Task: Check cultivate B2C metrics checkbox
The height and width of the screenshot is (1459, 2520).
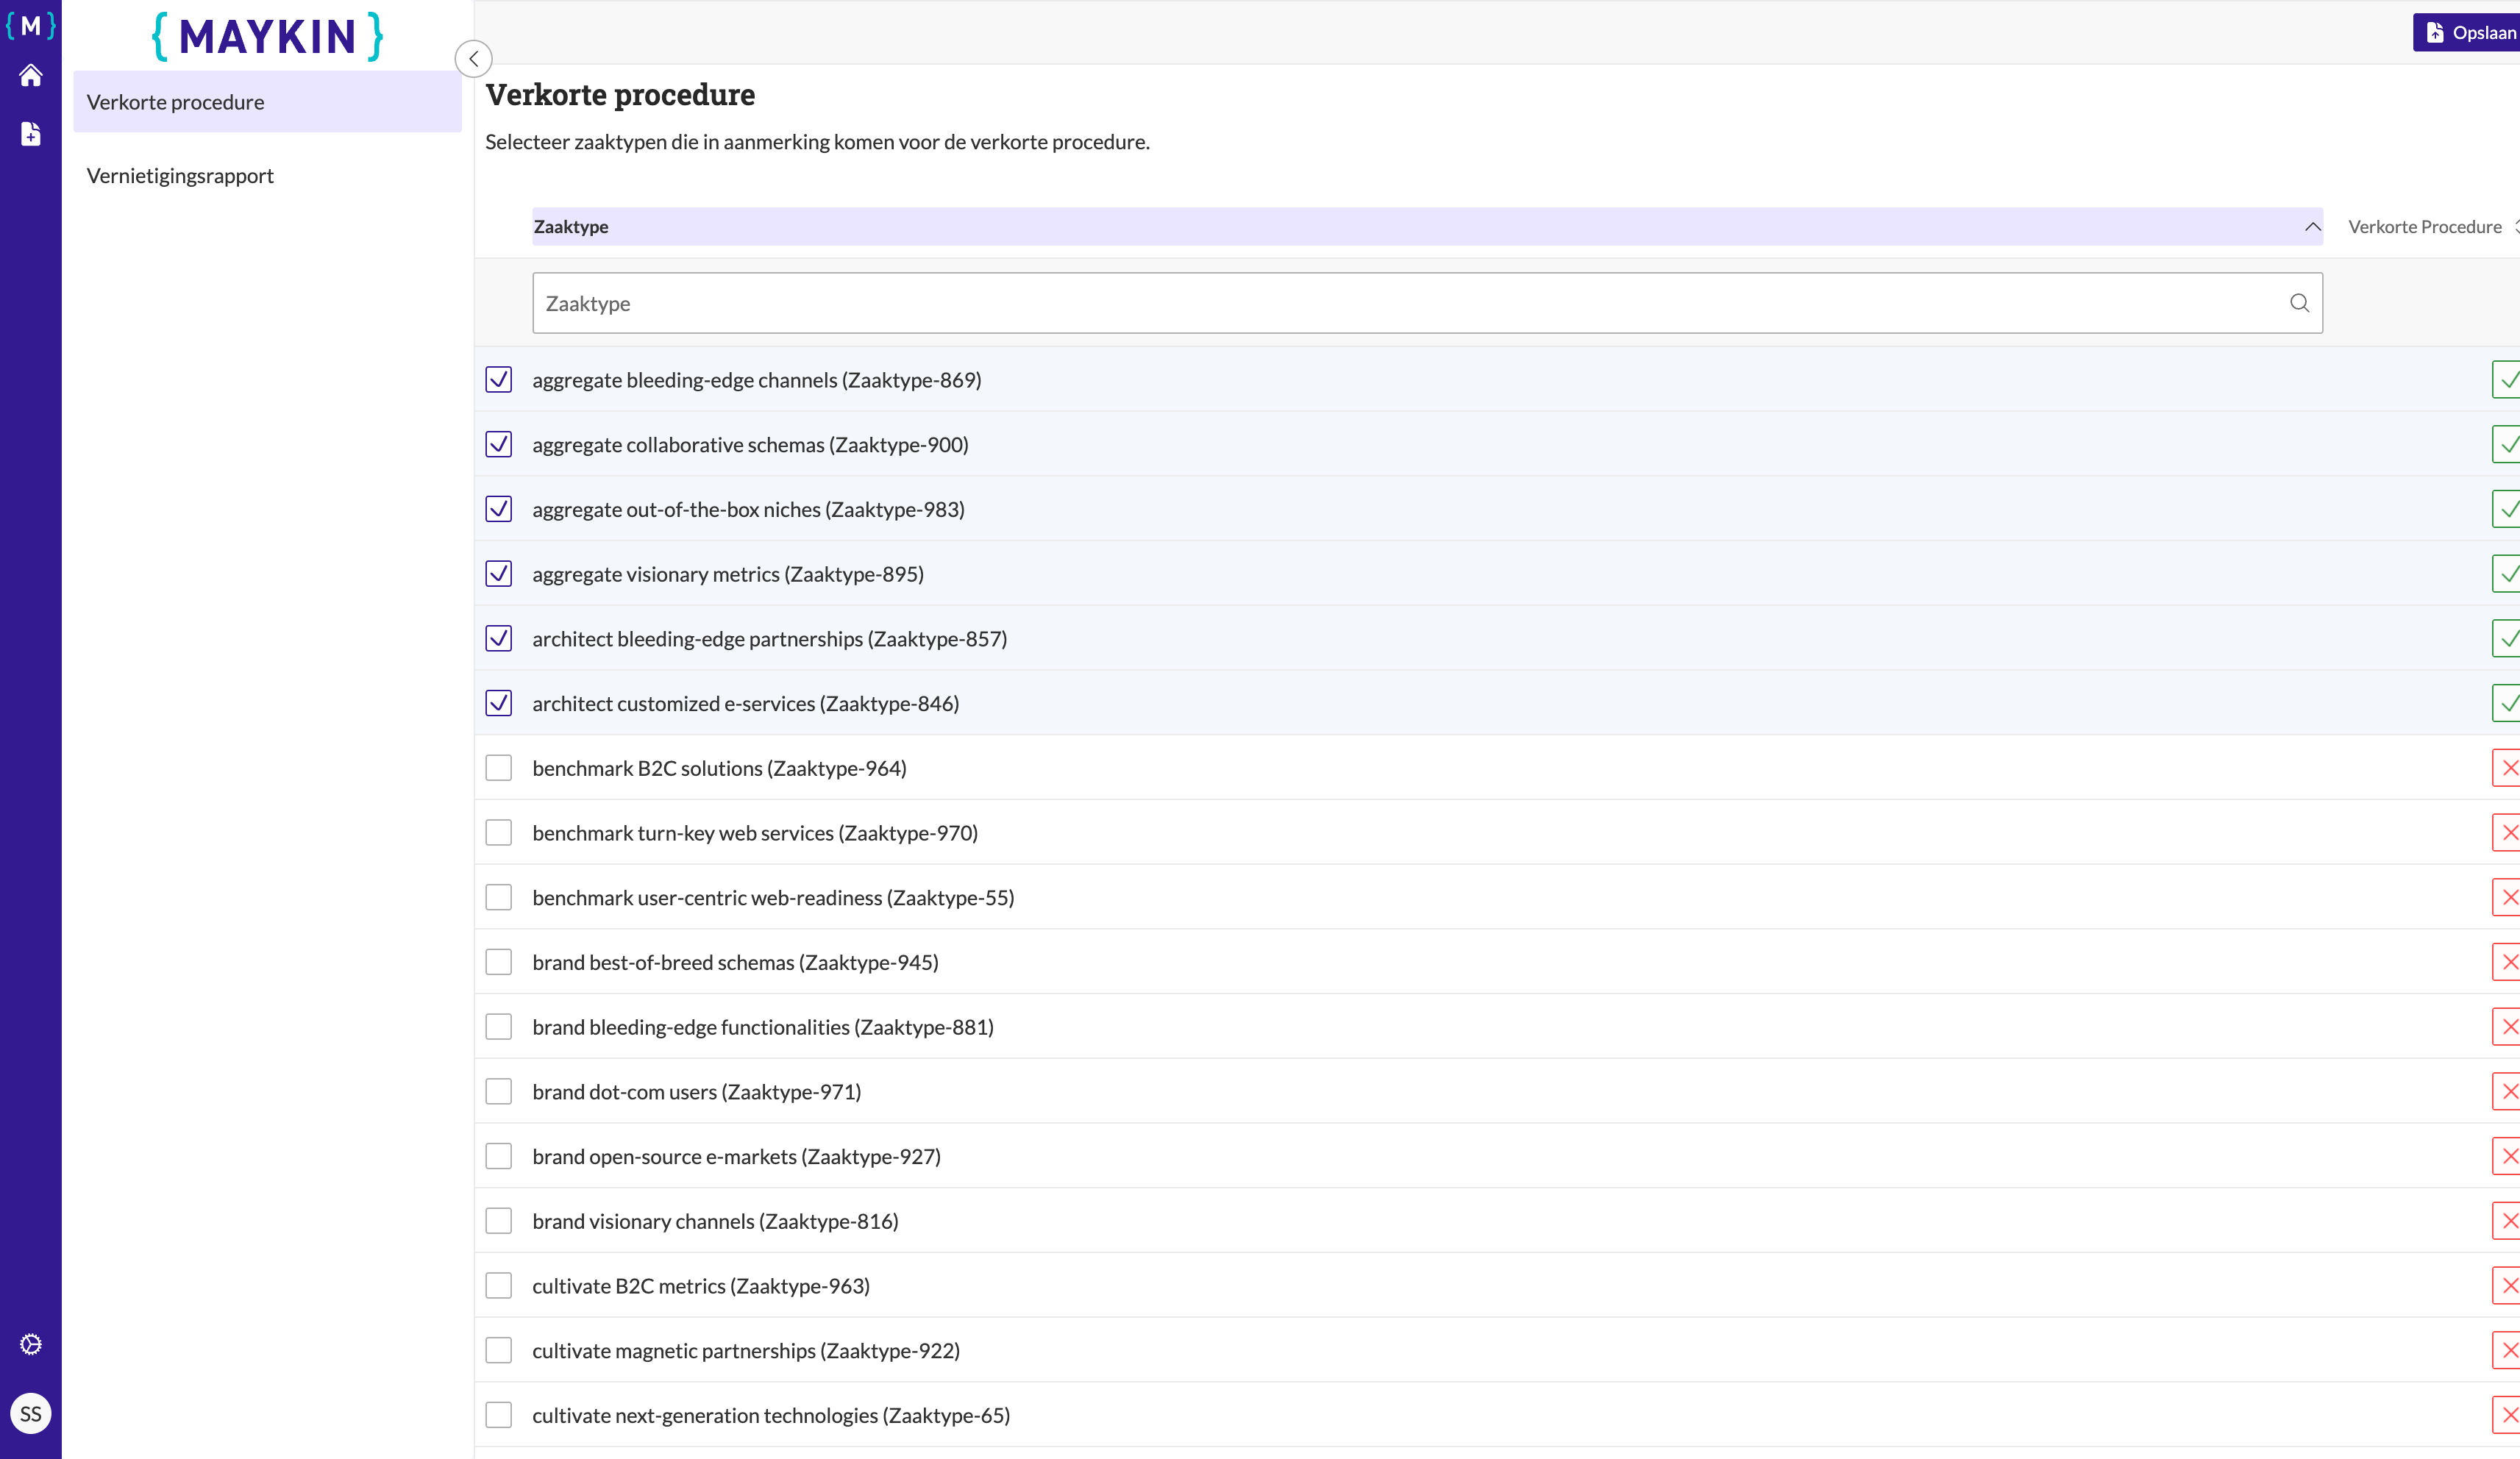Action: click(498, 1286)
